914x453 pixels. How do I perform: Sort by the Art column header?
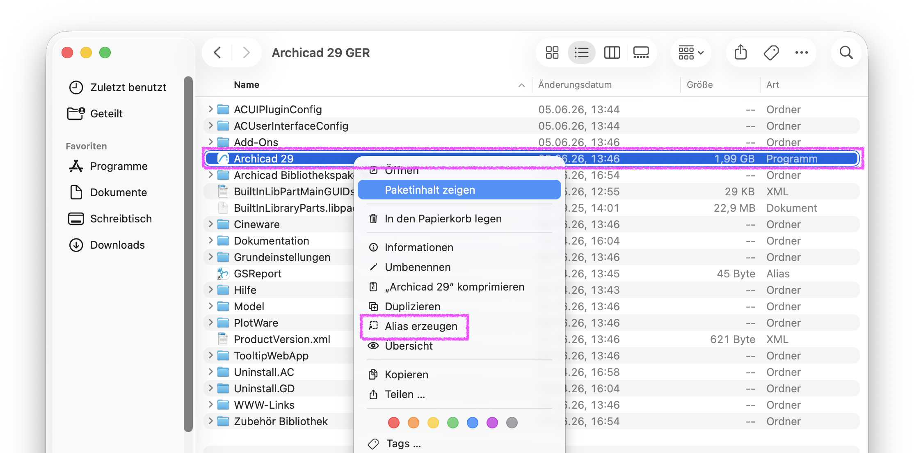(x=772, y=85)
